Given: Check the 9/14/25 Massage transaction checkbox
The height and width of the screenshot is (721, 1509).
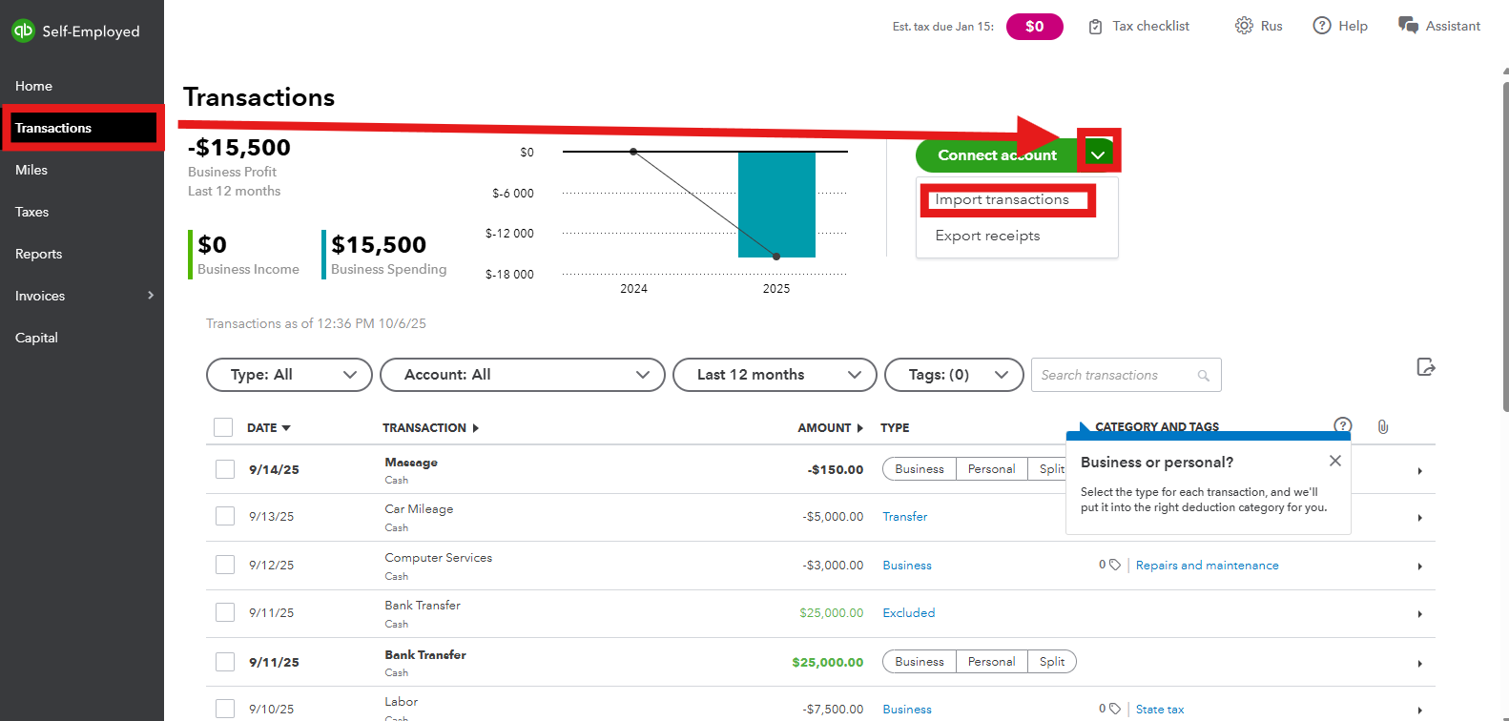Looking at the screenshot, I should coord(225,469).
